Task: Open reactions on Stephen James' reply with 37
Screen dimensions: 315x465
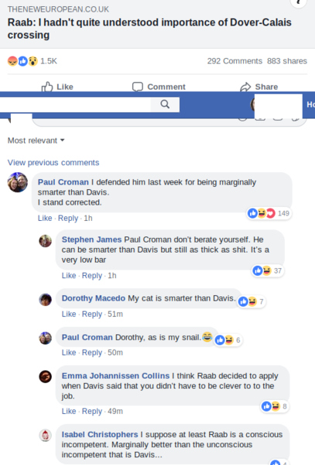Action: [x=267, y=270]
